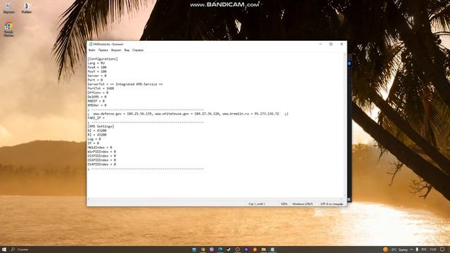Click the 'OffConv = 0' line
Viewport: 450px width, 253px height.
tap(98, 93)
